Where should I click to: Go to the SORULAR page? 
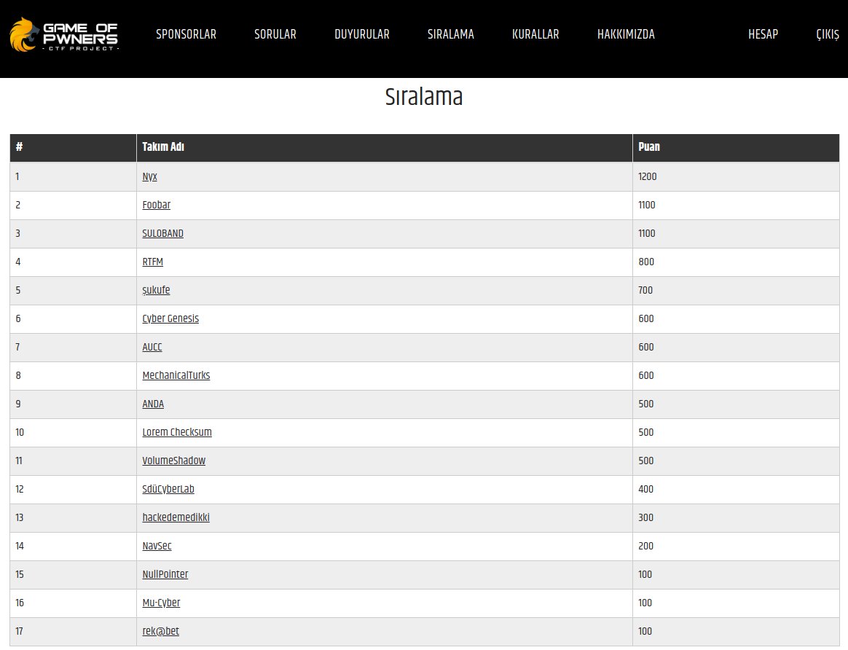point(275,34)
